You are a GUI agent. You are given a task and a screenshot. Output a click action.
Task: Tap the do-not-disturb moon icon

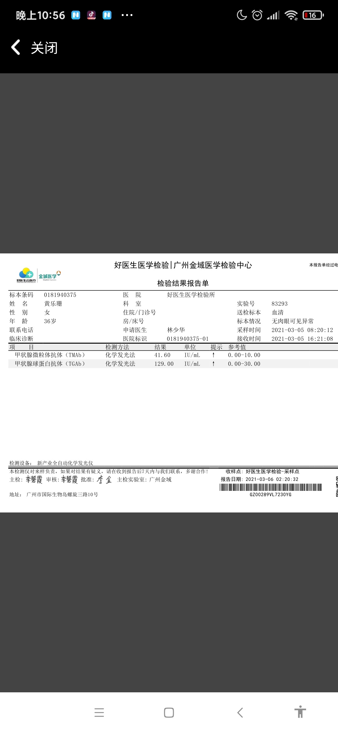(242, 15)
